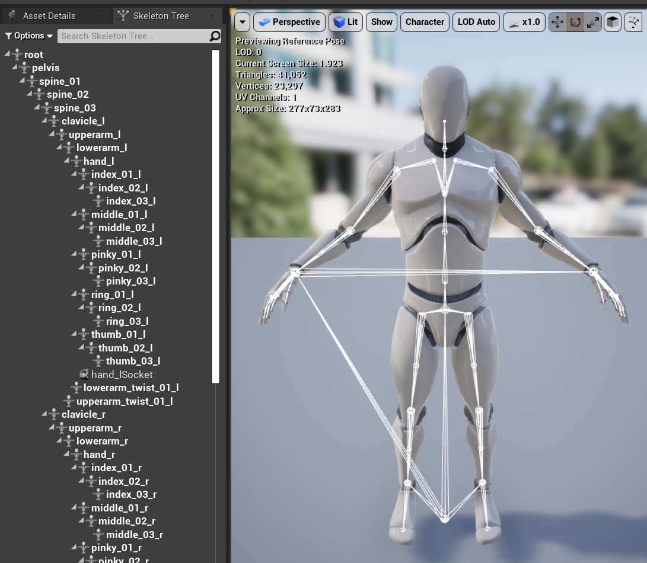Click inside the Search Skeleton Tree field
Image resolution: width=647 pixels, height=563 pixels.
130,36
